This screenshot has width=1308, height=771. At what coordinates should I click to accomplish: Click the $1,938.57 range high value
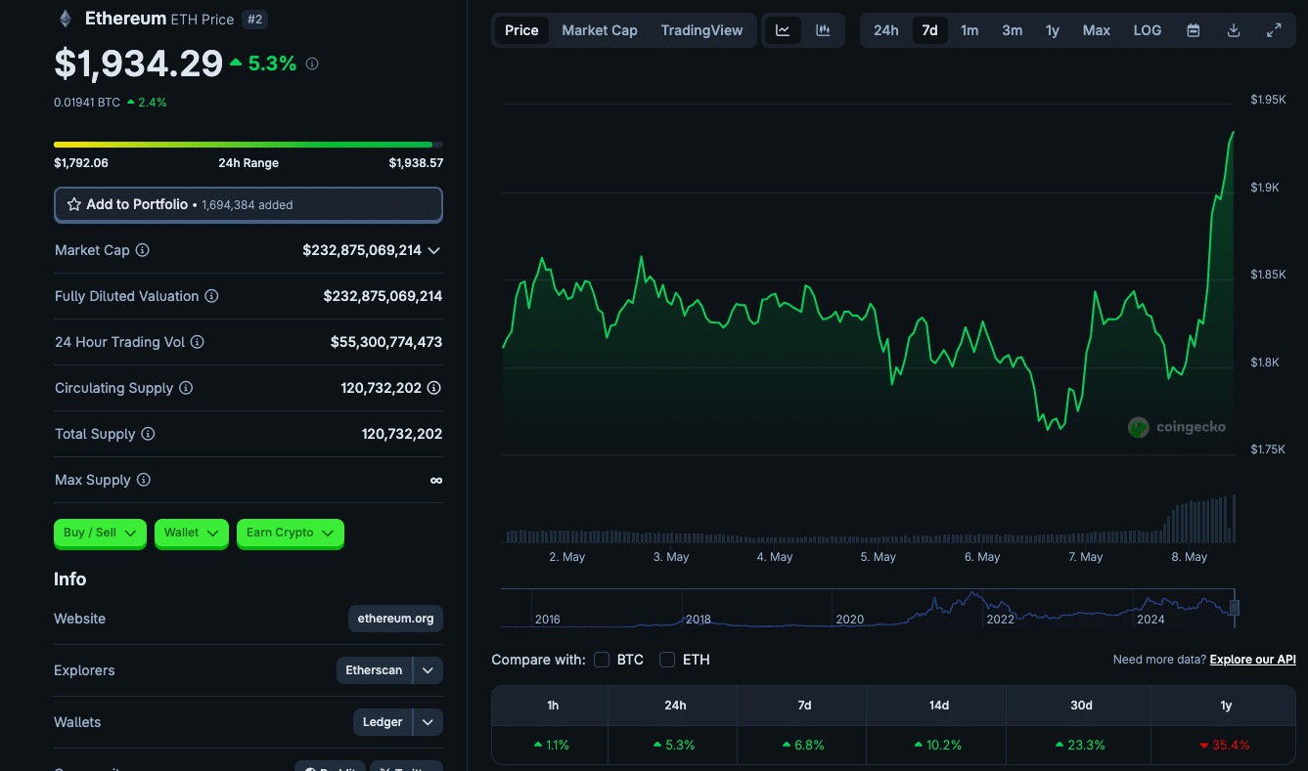pos(416,163)
